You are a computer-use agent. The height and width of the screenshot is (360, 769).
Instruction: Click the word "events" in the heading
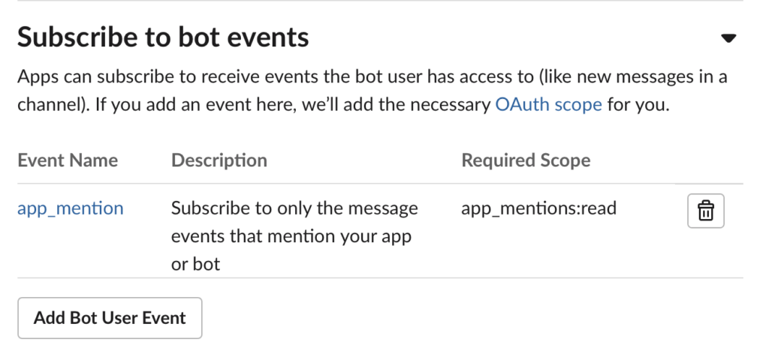pyautogui.click(x=267, y=37)
